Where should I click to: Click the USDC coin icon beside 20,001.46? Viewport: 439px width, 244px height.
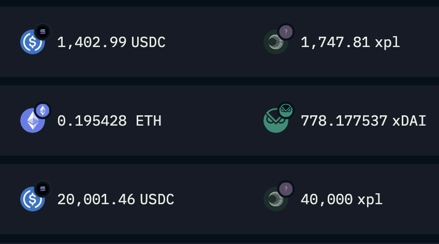coord(33,199)
